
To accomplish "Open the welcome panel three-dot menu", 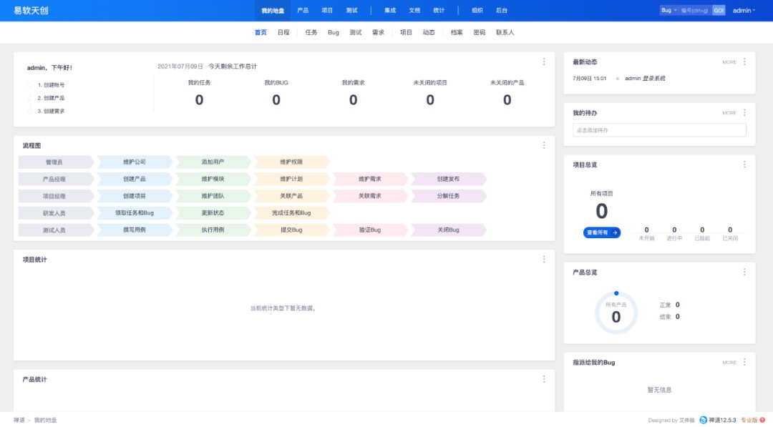I will click(544, 62).
